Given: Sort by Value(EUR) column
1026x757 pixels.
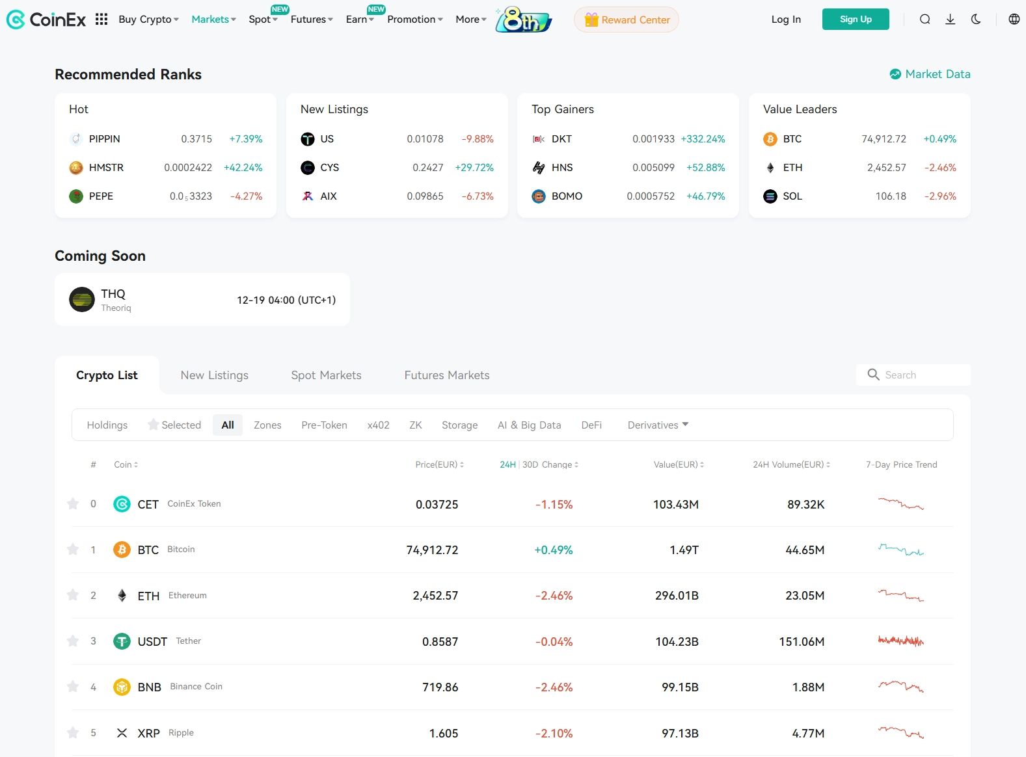Looking at the screenshot, I should 679,464.
